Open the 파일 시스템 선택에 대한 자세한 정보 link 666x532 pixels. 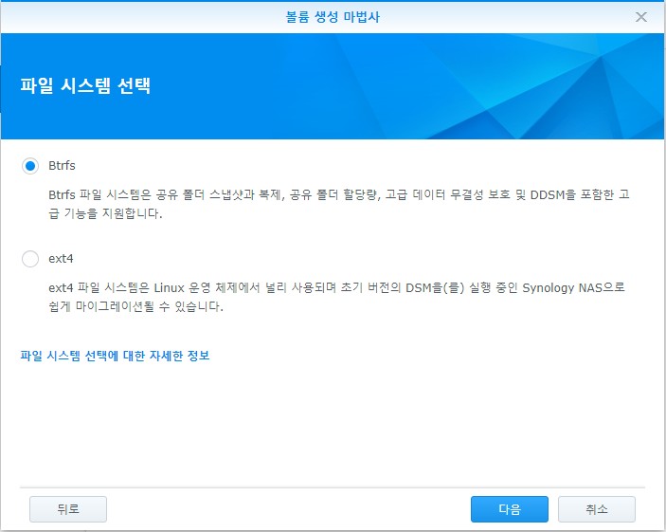115,356
